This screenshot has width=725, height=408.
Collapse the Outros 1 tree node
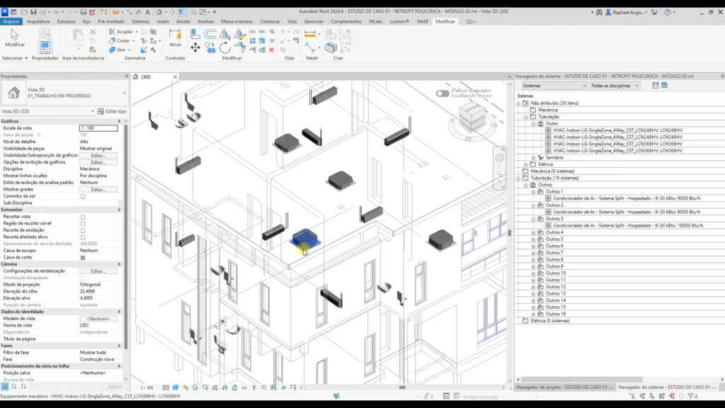click(x=533, y=191)
